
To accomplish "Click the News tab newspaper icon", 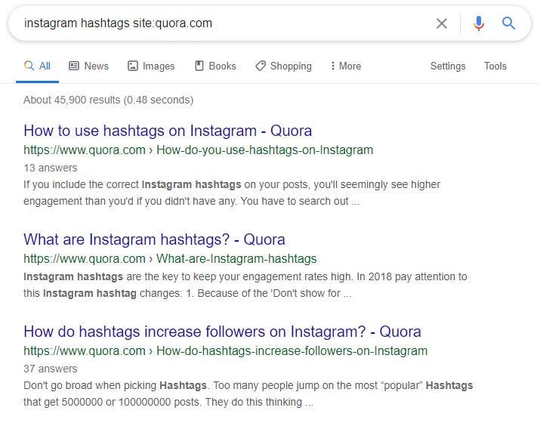I will click(74, 66).
